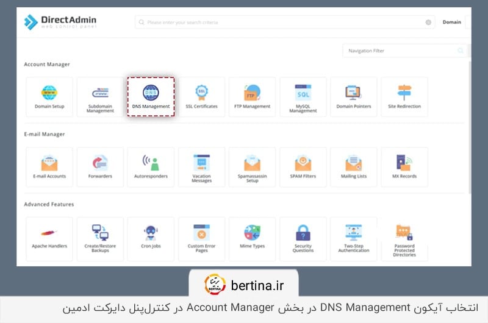Open DNS Management
Image resolution: width=488 pixels, height=323 pixels.
click(x=151, y=97)
